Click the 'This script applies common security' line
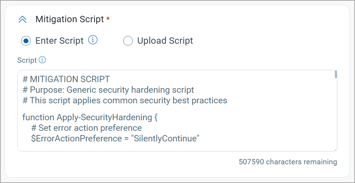Screen dimensions: 355x183 click(x=125, y=100)
